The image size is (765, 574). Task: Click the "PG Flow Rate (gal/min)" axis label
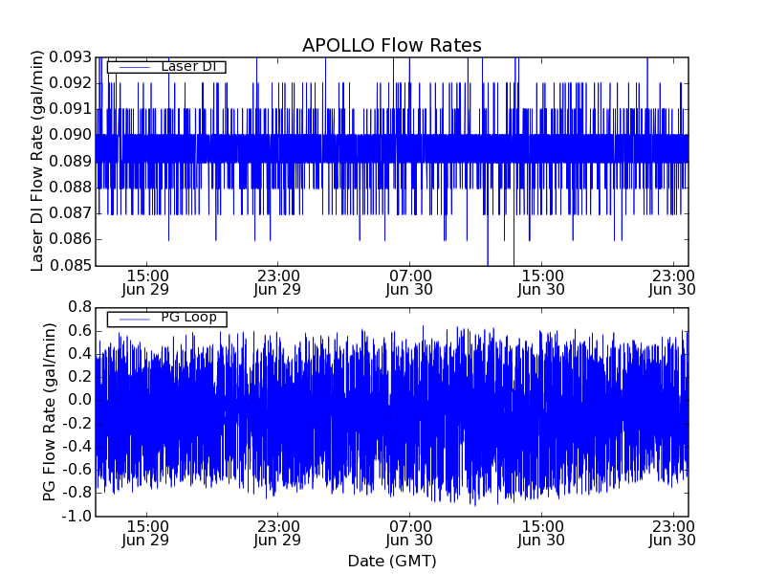tap(49, 411)
